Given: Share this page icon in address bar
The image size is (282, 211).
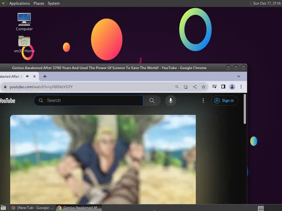Looking at the screenshot, I should click(x=195, y=87).
